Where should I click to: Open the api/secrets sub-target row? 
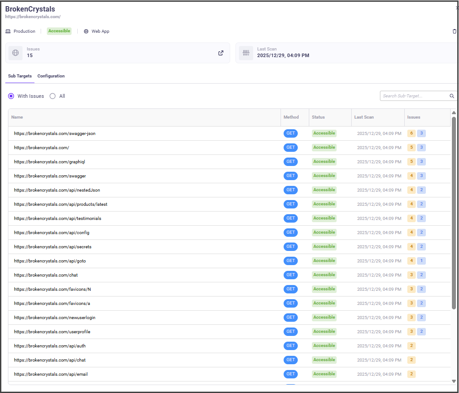click(53, 247)
